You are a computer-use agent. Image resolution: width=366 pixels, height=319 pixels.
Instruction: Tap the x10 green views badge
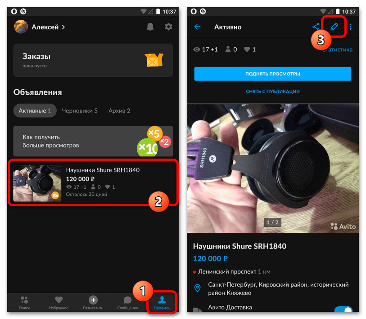click(x=148, y=148)
